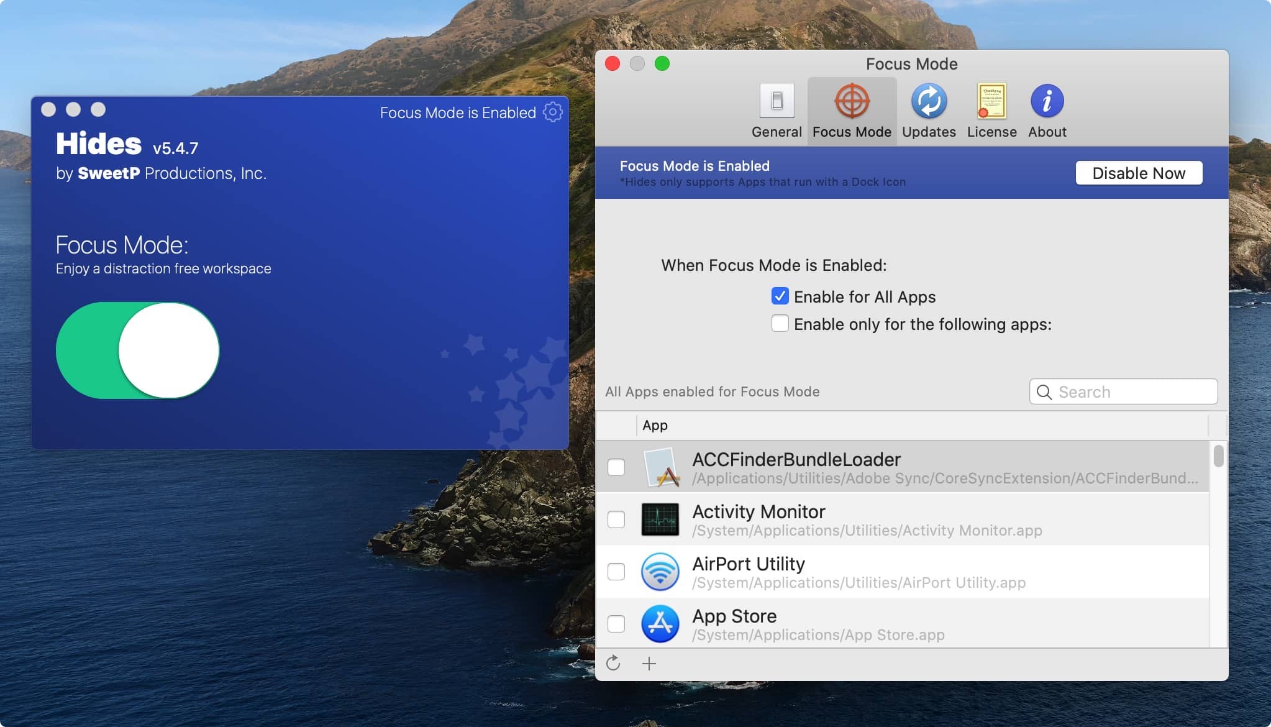Open the About pane
This screenshot has height=727, width=1271.
[1047, 112]
